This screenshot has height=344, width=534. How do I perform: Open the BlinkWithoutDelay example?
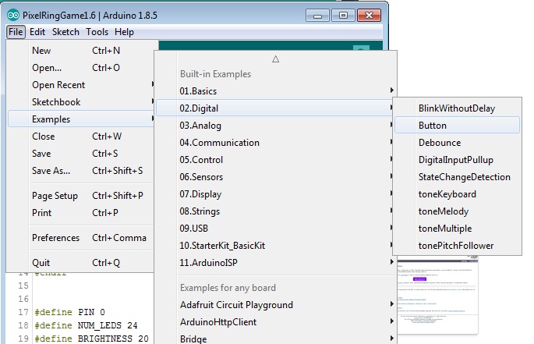click(457, 108)
